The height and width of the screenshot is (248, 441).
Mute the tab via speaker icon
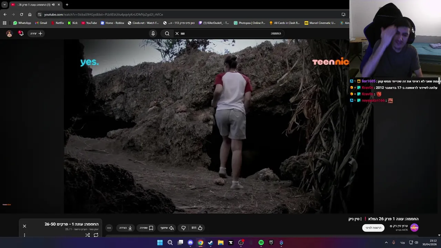(53, 5)
